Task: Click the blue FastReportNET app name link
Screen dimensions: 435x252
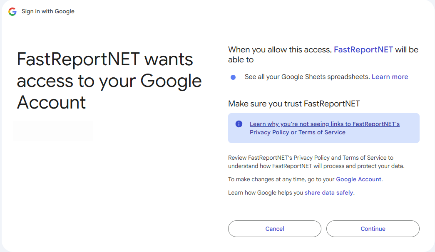Action: (x=363, y=50)
